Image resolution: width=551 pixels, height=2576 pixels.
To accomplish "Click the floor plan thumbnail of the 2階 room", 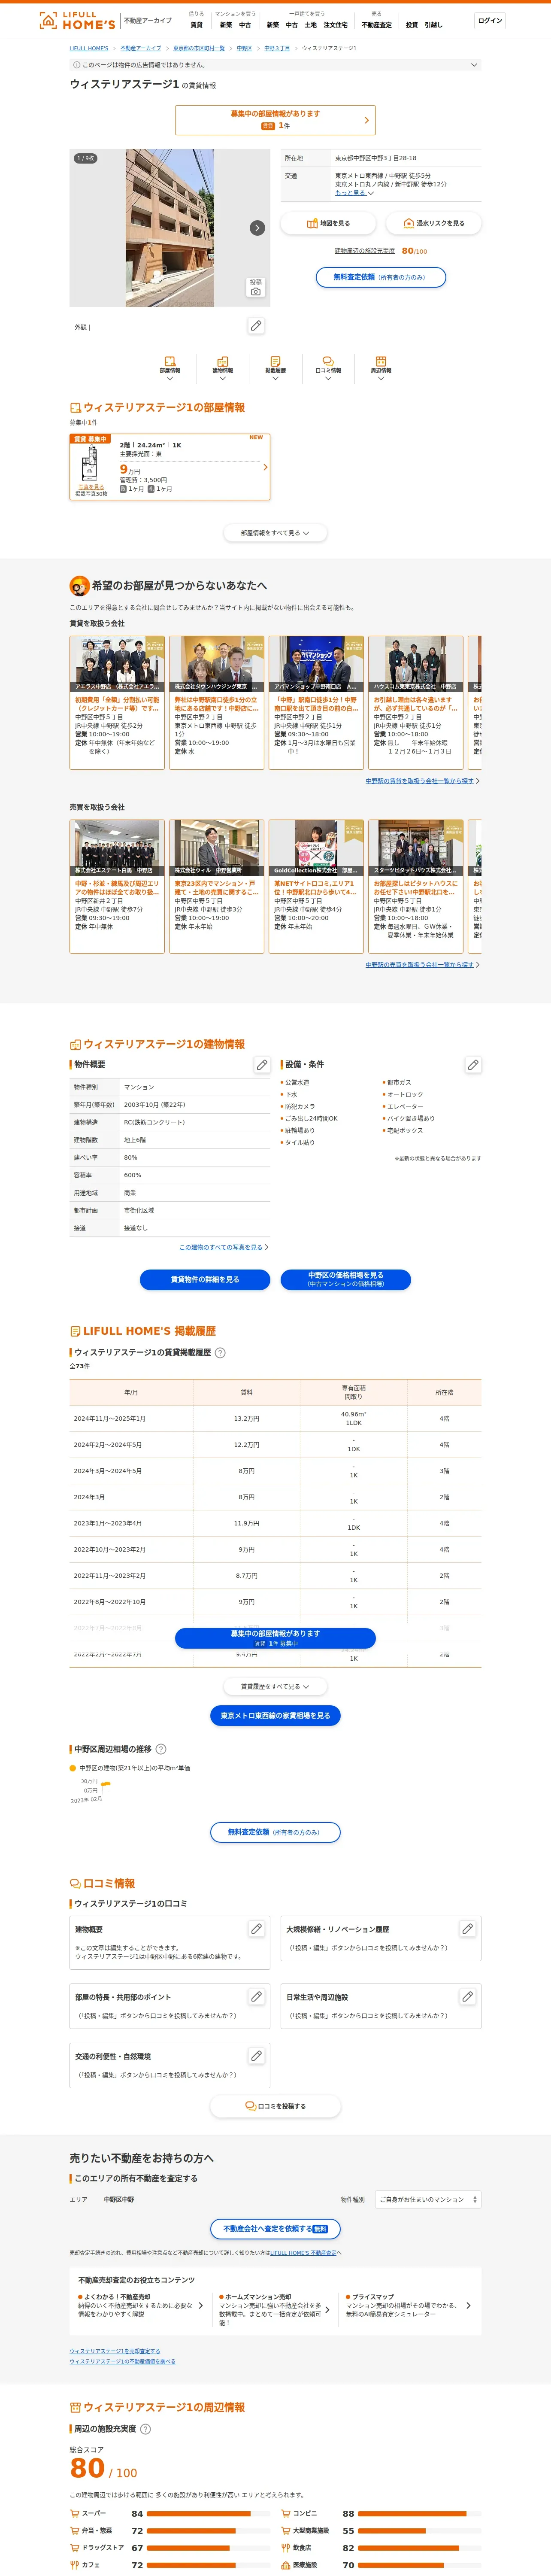I will (x=90, y=465).
